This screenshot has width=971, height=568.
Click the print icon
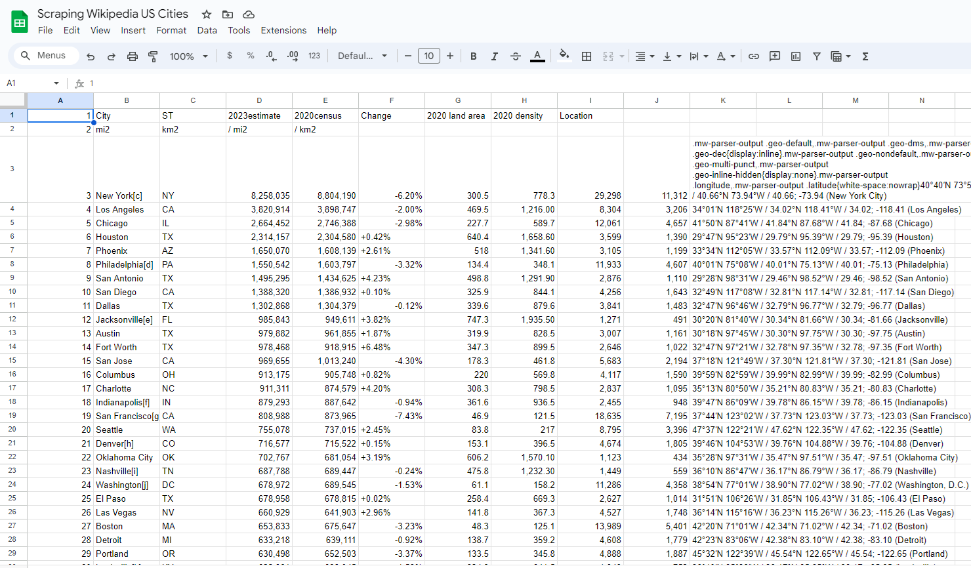(133, 56)
